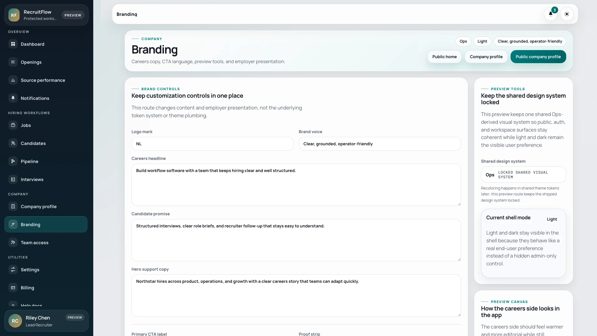Click the Billing card icon
This screenshot has height=336, width=597.
click(13, 288)
